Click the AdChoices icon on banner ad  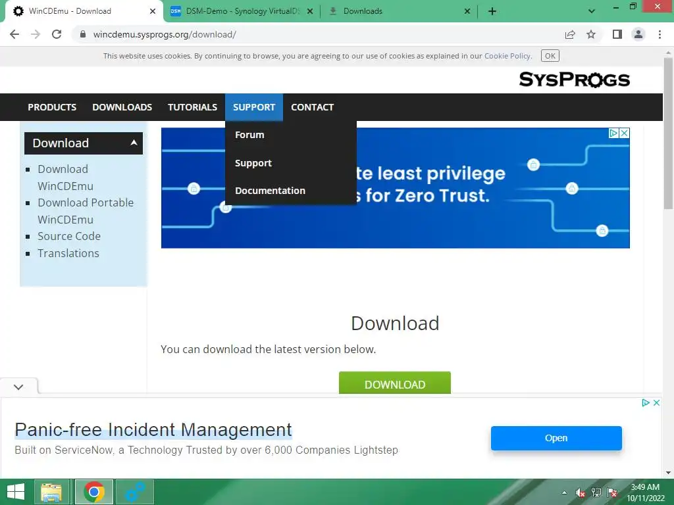coord(614,133)
